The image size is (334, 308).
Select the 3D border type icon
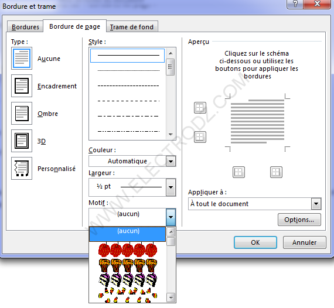pyautogui.click(x=22, y=141)
